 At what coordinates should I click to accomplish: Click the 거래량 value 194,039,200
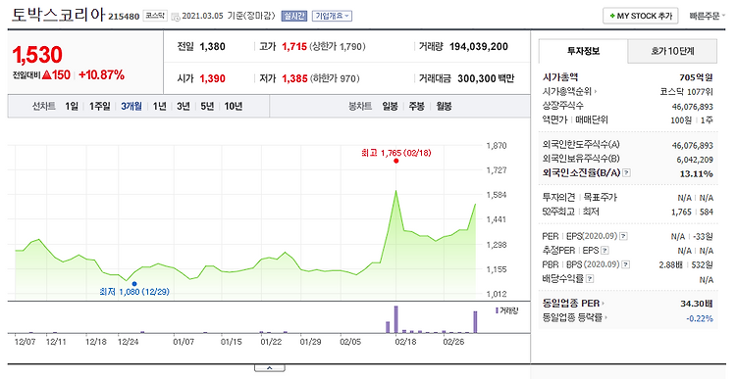(x=479, y=46)
